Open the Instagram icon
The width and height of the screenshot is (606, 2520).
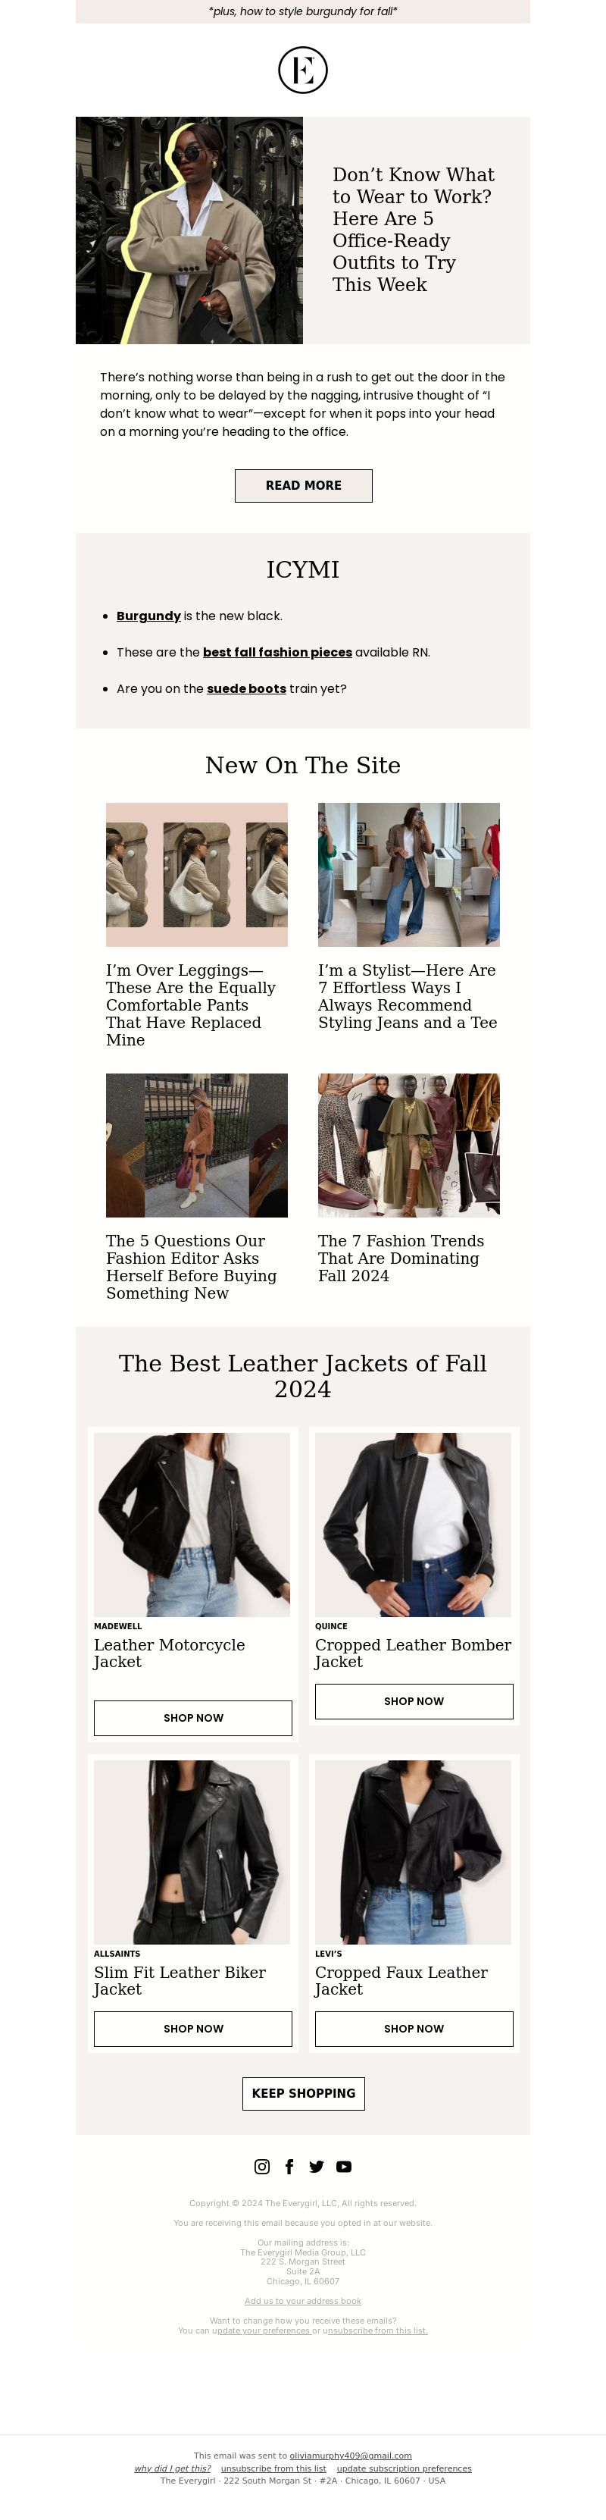point(262,2166)
